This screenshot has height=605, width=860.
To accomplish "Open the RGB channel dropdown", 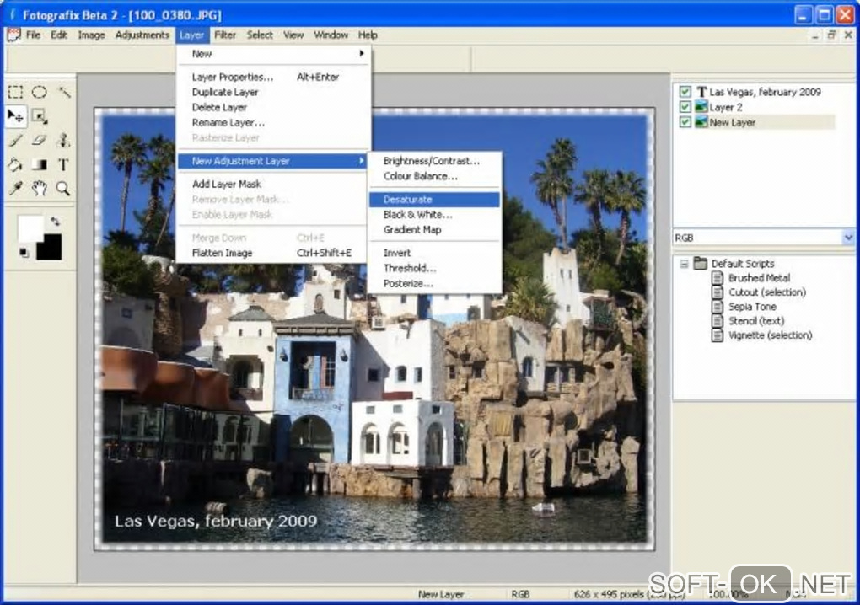I will 847,238.
